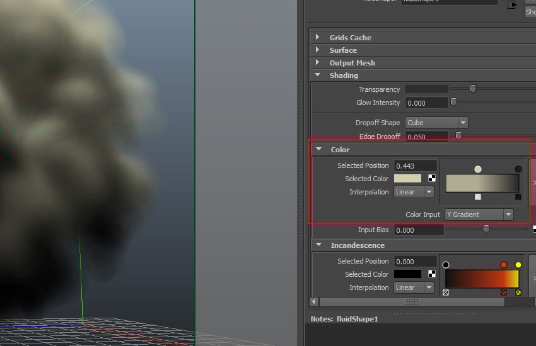Click the Notes: fluidShape1 label
Viewport: 536px width, 346px height.
[344, 319]
